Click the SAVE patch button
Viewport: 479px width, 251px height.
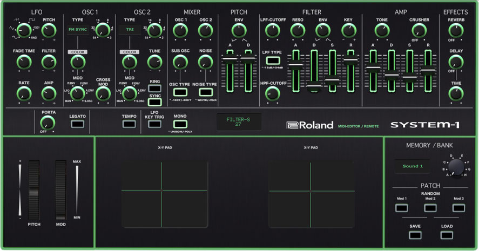click(415, 235)
